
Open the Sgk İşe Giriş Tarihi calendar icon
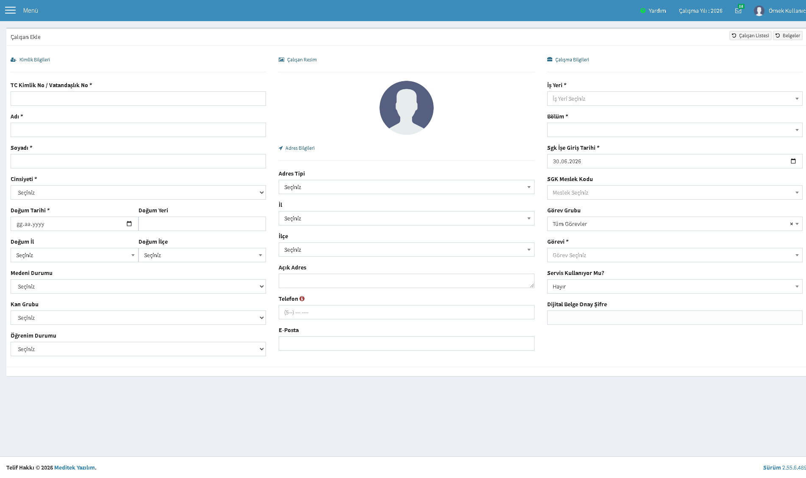pos(793,161)
